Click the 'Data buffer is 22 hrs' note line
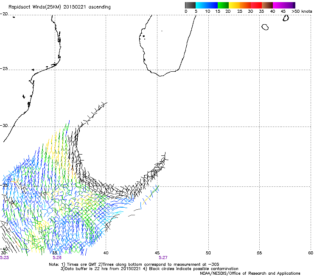The height and width of the screenshot is (276, 314). (149, 269)
